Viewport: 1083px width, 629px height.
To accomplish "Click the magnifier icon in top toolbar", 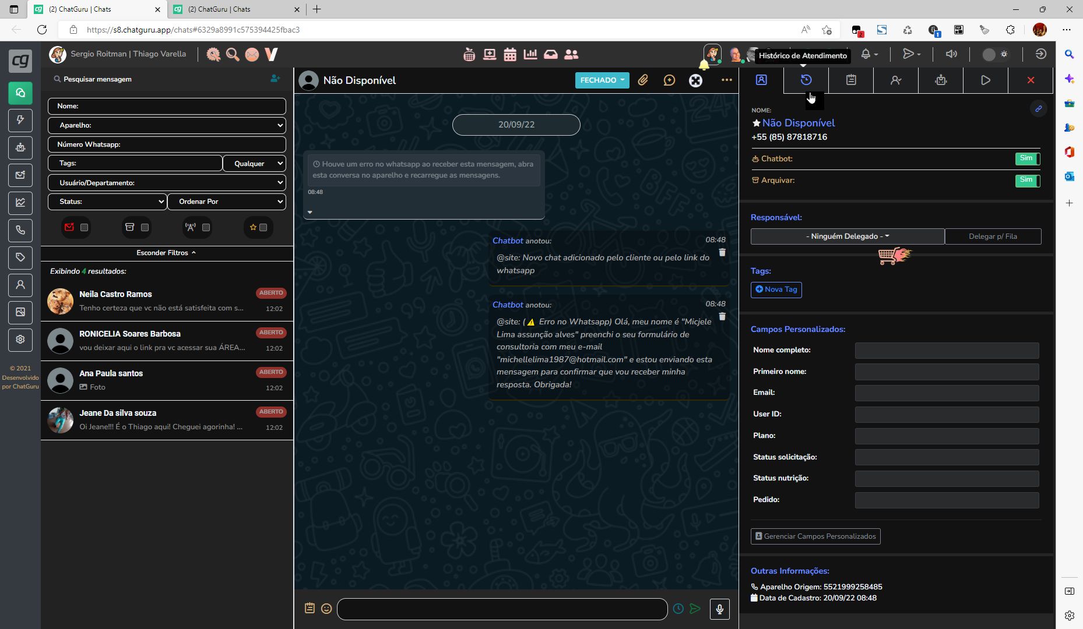I will point(233,54).
